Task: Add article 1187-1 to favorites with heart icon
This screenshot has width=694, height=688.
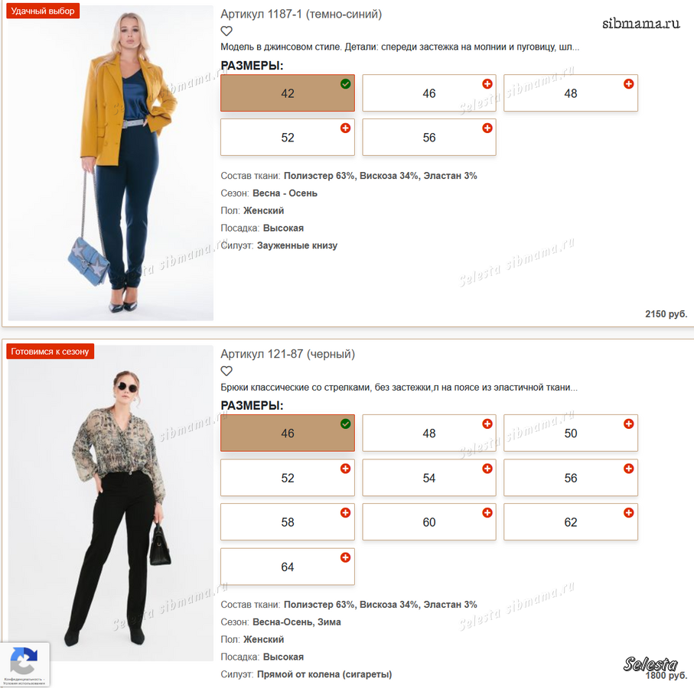Action: (226, 31)
